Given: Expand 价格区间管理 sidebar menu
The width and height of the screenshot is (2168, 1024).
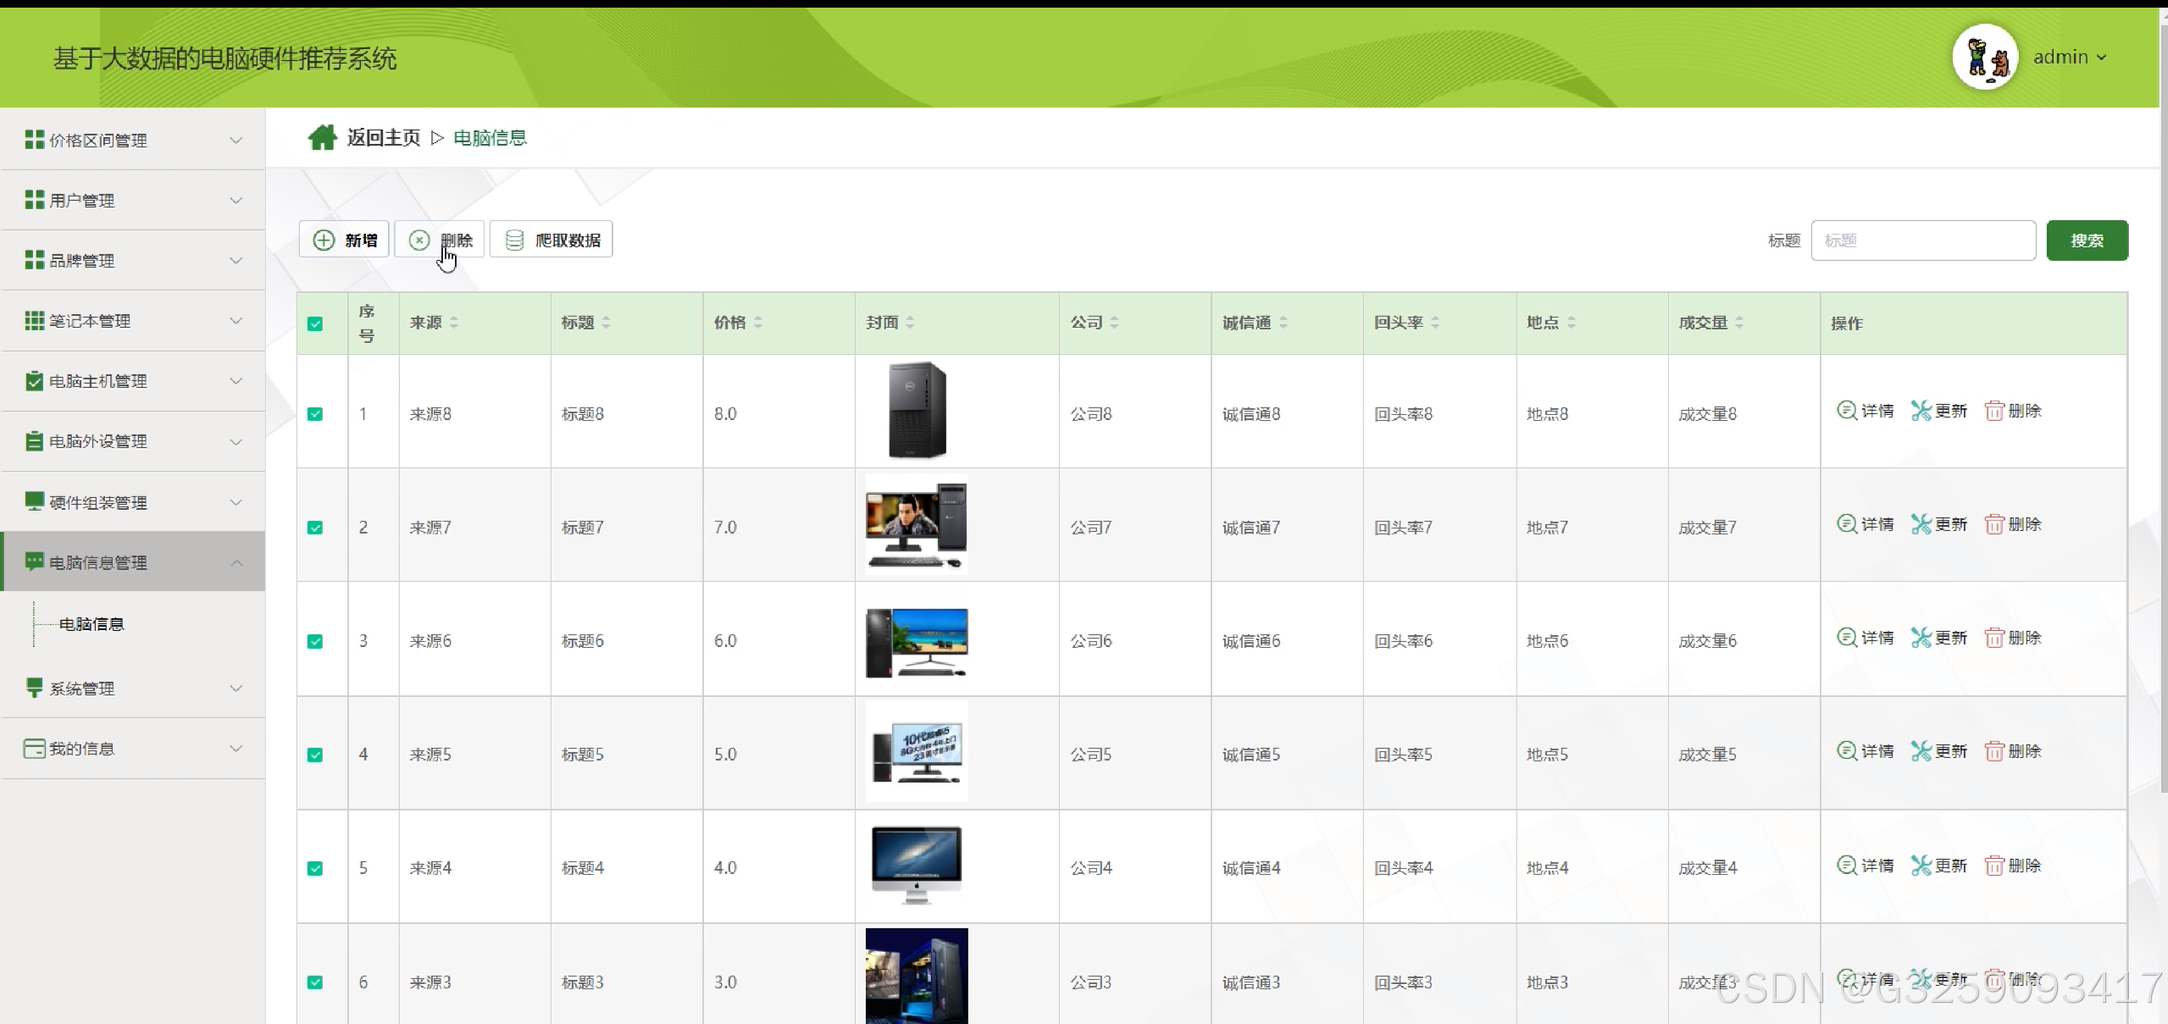Looking at the screenshot, I should (133, 140).
